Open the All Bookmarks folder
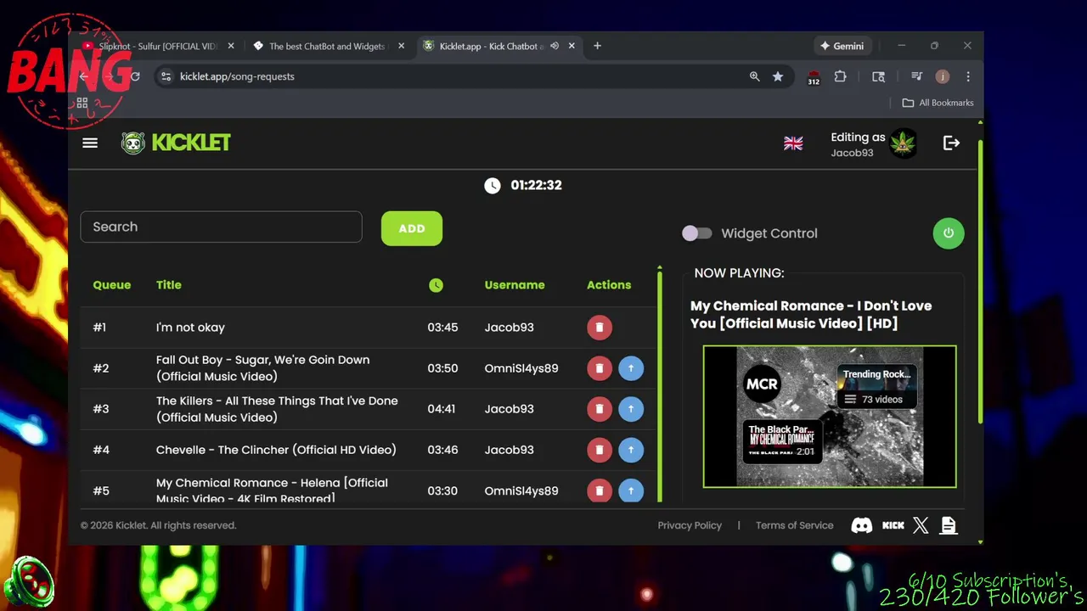 pyautogui.click(x=938, y=103)
